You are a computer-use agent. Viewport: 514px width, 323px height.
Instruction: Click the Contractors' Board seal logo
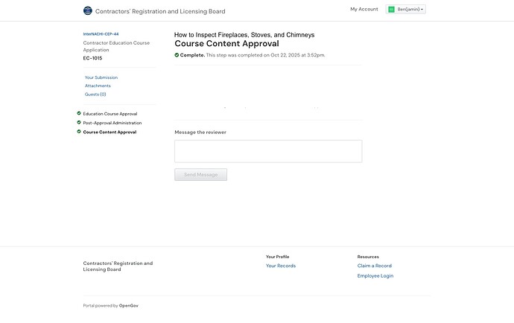coord(88,11)
